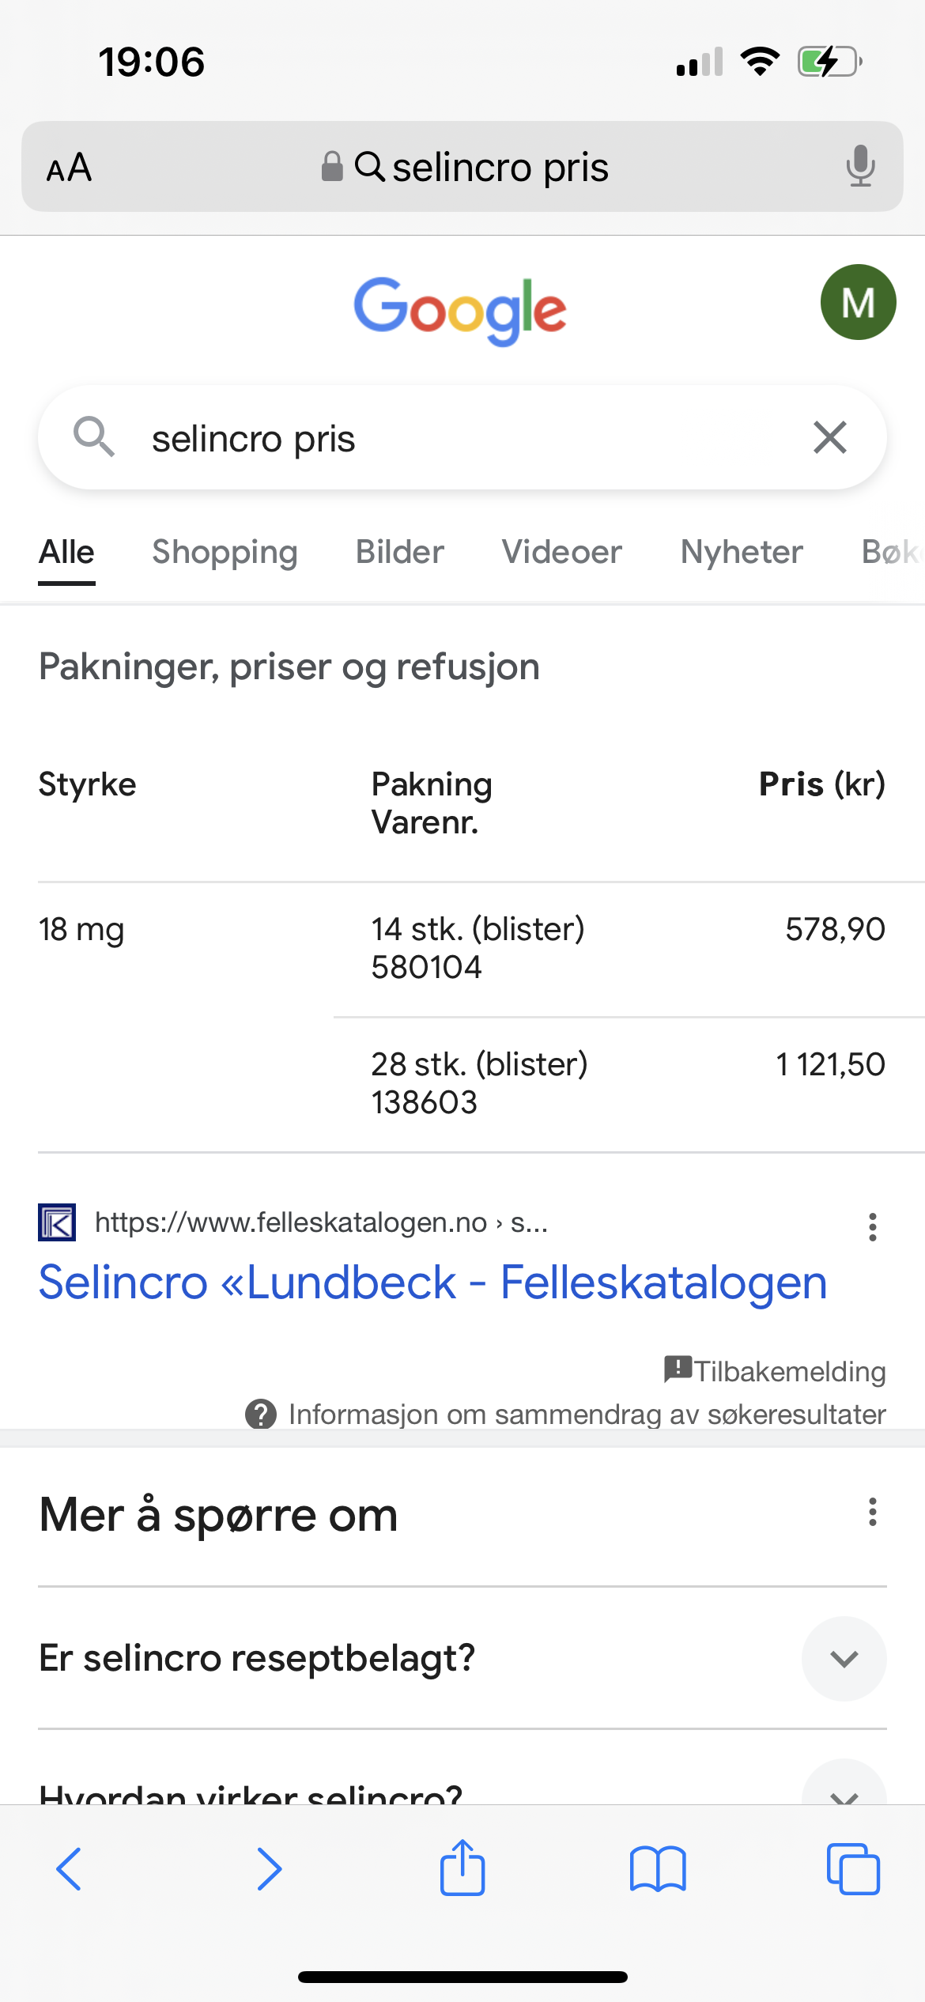This screenshot has width=925, height=2002.
Task: Tap the Google logo
Action: tap(459, 310)
